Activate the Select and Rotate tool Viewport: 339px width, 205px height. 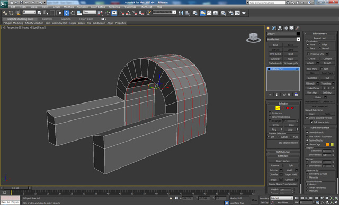(x=73, y=13)
